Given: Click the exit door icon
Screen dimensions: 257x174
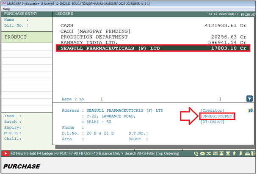Looking at the screenshot, I should (253, 153).
